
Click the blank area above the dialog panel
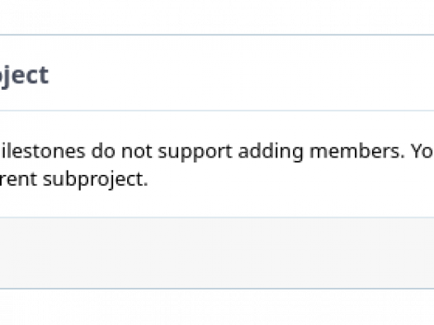coord(217,16)
